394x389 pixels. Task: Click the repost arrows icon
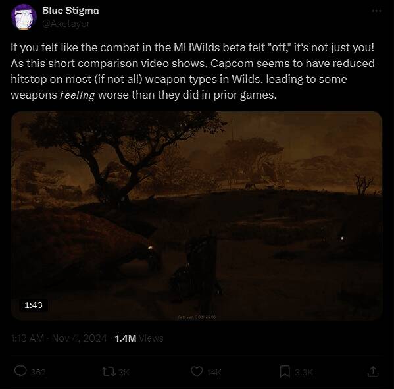pyautogui.click(x=109, y=371)
